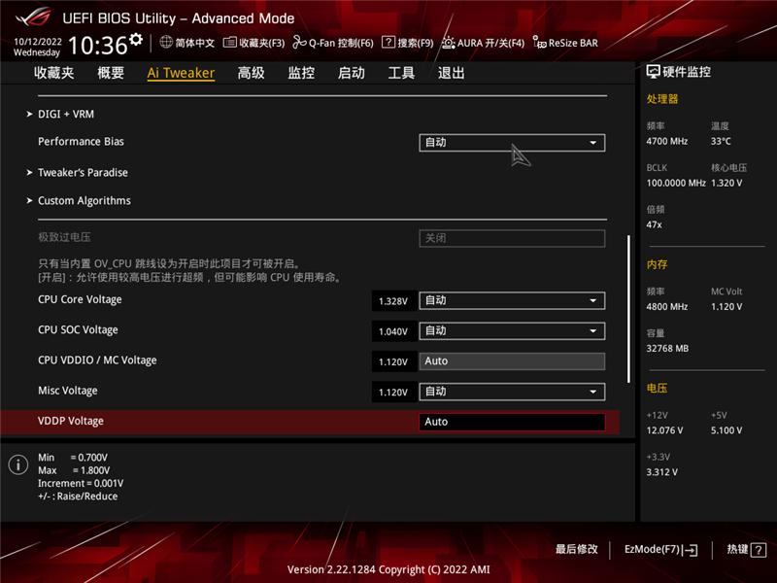
Task: Click the ROG logo icon
Action: (33, 17)
